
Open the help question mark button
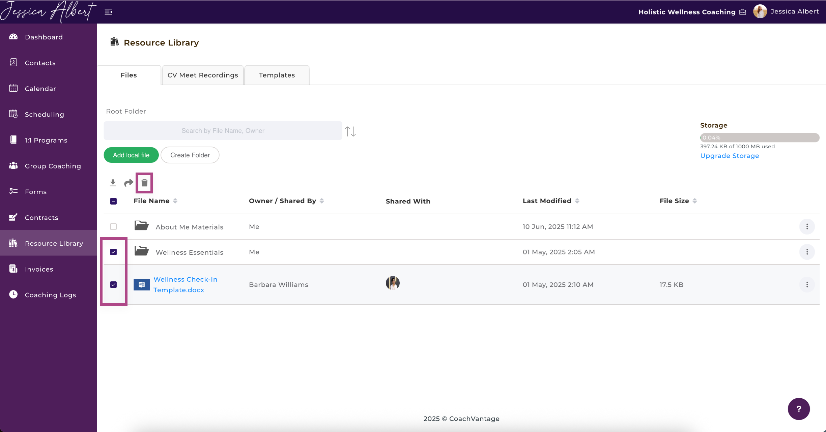tap(799, 409)
